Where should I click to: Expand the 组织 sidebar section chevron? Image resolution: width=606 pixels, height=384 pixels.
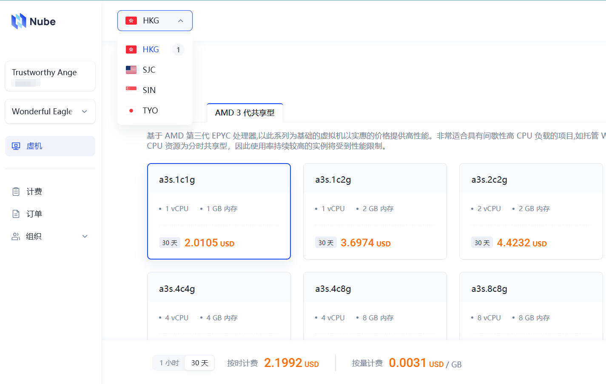click(x=85, y=236)
